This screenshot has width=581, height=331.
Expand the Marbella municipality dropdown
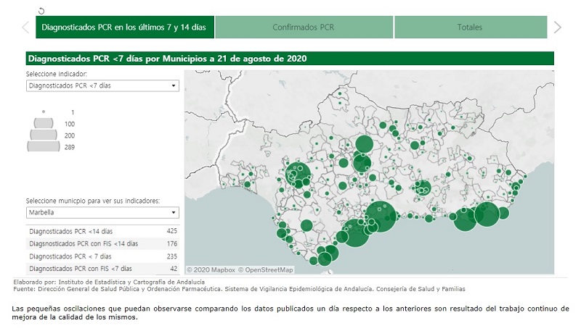pos(102,212)
